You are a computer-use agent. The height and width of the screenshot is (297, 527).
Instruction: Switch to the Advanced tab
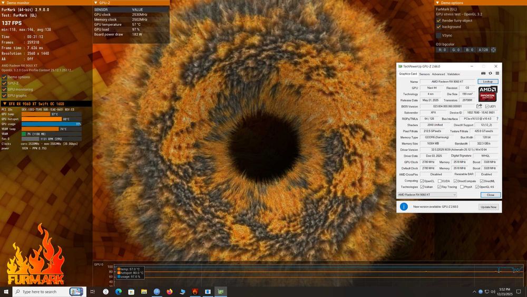438,74
